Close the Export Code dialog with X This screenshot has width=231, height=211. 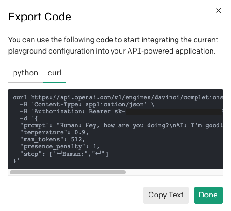point(218,11)
